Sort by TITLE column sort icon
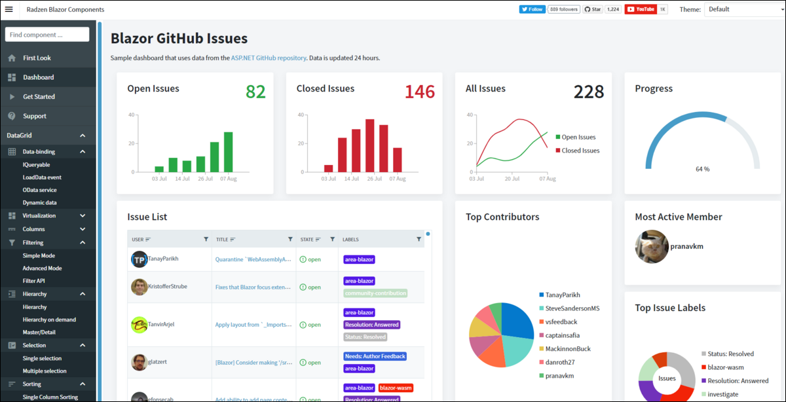 coord(233,240)
